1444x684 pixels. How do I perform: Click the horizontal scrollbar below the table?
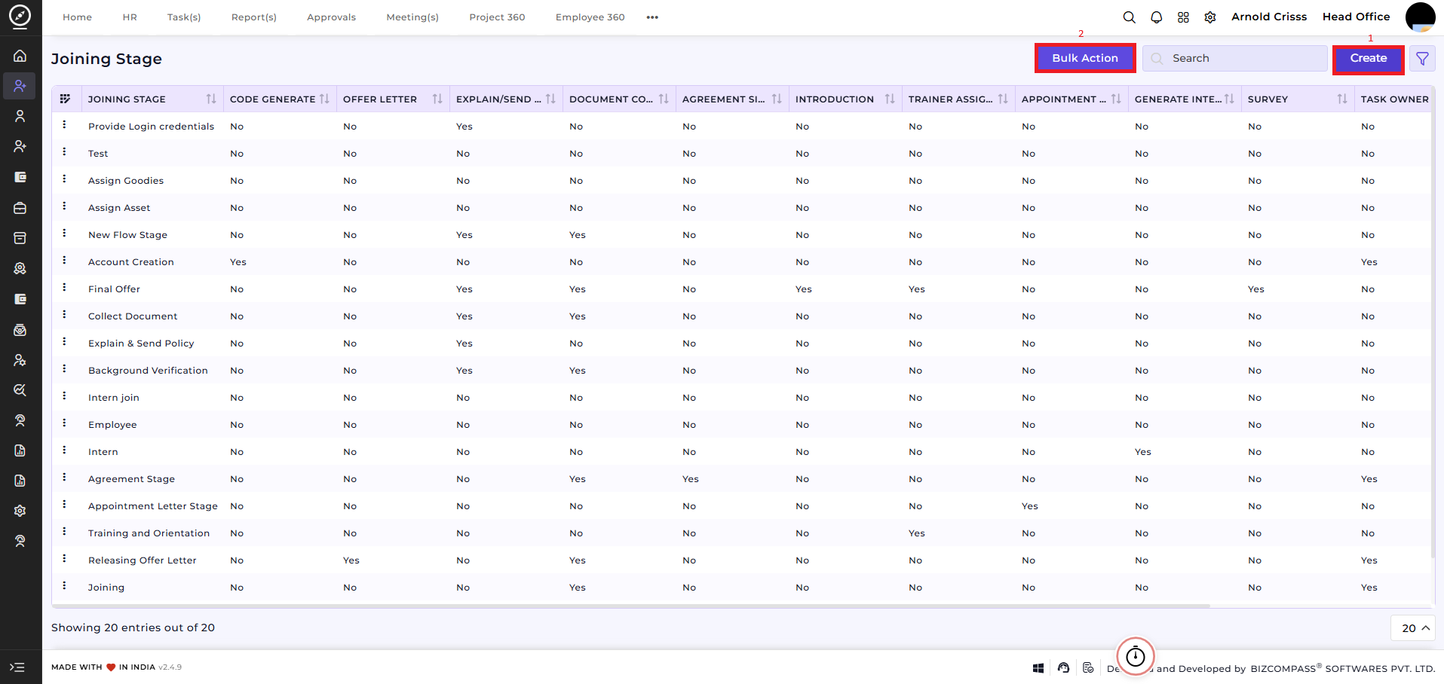[631, 606]
